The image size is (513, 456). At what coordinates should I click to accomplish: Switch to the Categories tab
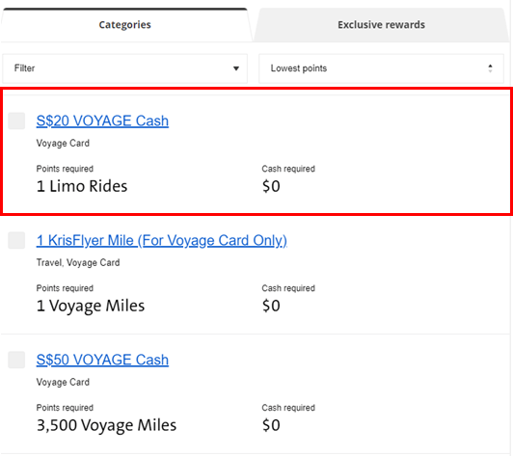pos(124,25)
